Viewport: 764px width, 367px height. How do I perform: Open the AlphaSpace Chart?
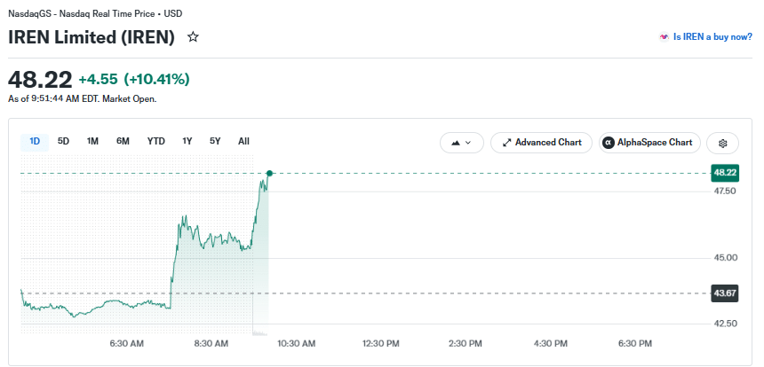tap(649, 143)
